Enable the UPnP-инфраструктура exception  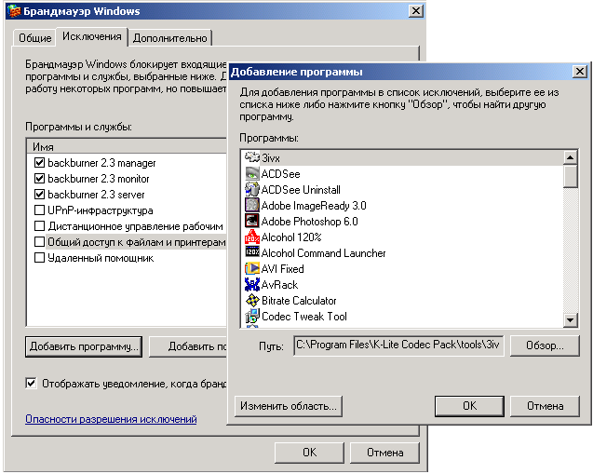point(39,210)
